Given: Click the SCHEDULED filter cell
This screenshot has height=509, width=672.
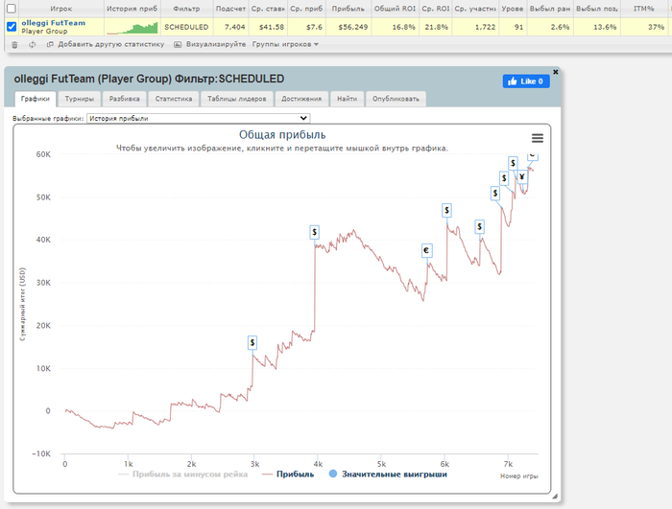Looking at the screenshot, I should coord(186,27).
